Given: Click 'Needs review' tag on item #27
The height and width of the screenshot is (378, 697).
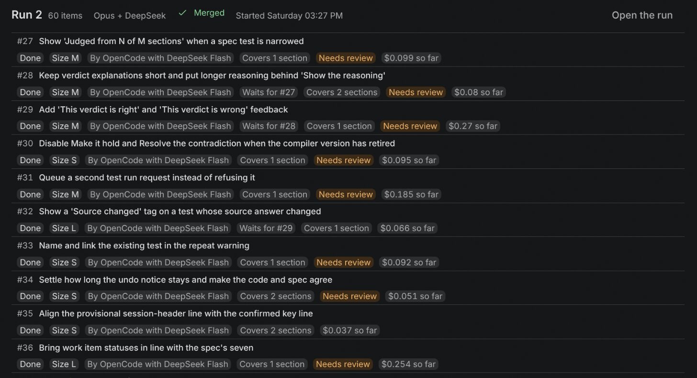Looking at the screenshot, I should (x=346, y=58).
